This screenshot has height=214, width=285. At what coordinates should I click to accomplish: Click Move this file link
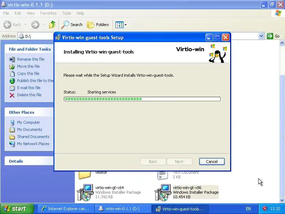[28, 66]
